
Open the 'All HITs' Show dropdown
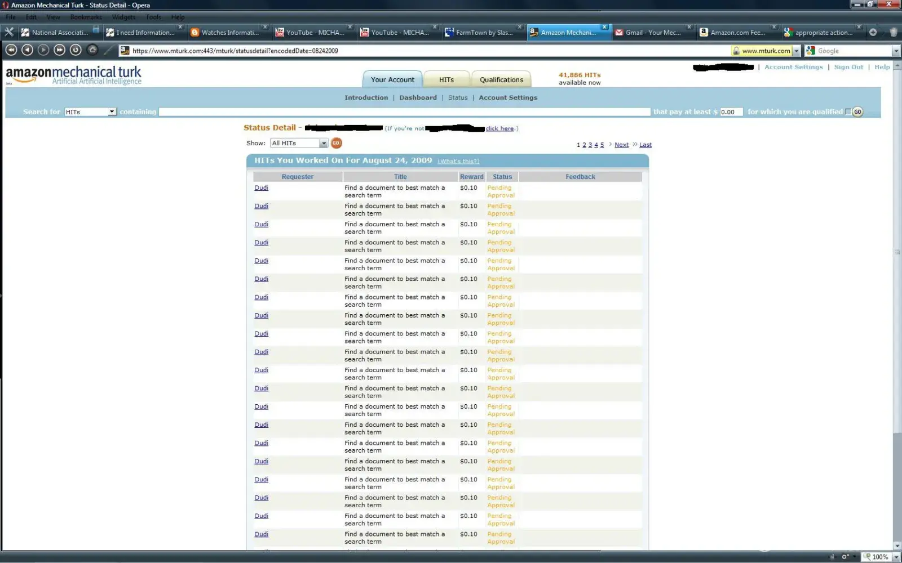[323, 143]
